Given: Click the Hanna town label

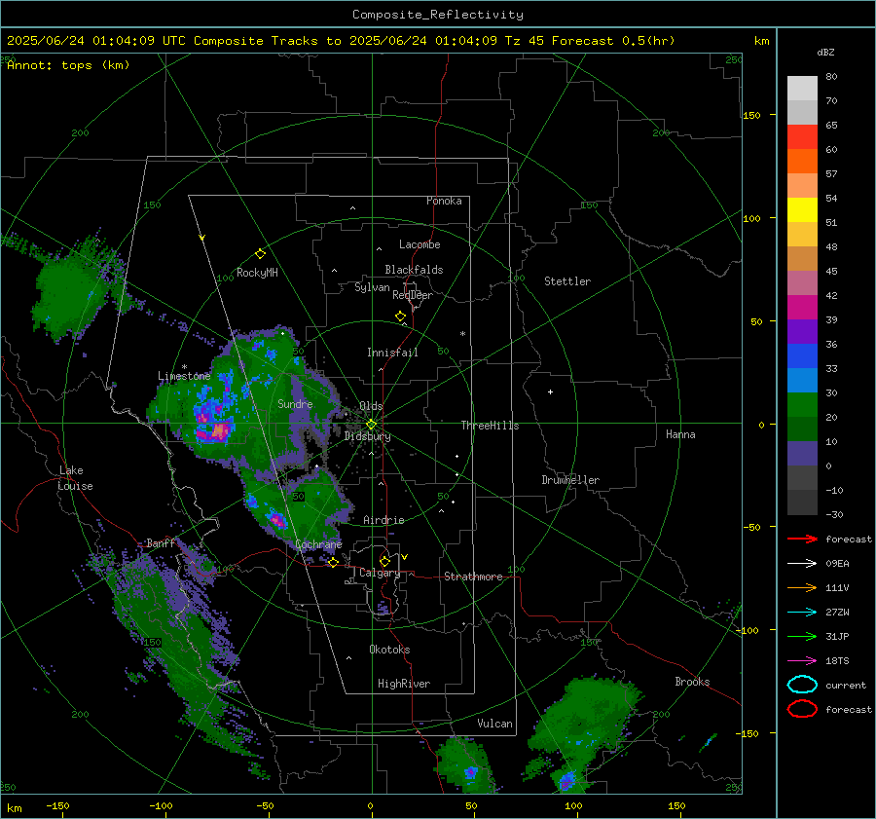Looking at the screenshot, I should coord(680,434).
